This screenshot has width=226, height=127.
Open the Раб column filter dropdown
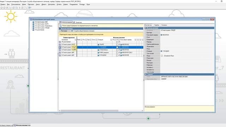click(x=81, y=40)
